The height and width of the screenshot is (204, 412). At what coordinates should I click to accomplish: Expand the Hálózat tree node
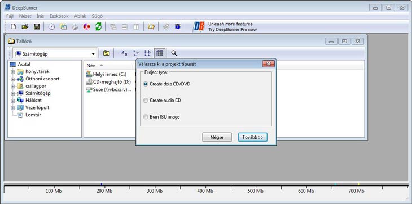[12, 101]
